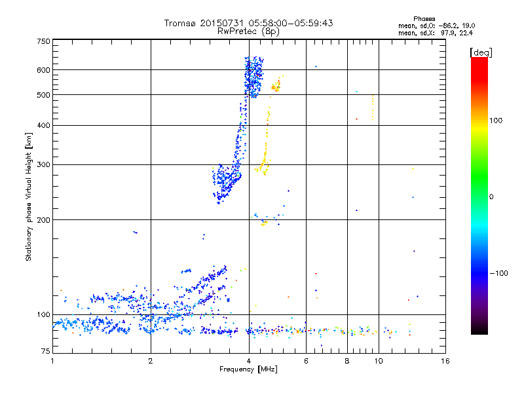This screenshot has height=393, width=524.
Task: Click the 'RwPretec (8p)' subtitle
Action: click(x=248, y=31)
